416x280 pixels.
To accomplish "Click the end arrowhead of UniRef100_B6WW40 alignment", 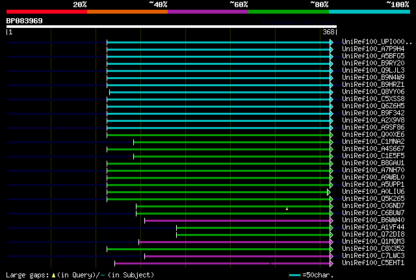I will [x=331, y=221].
